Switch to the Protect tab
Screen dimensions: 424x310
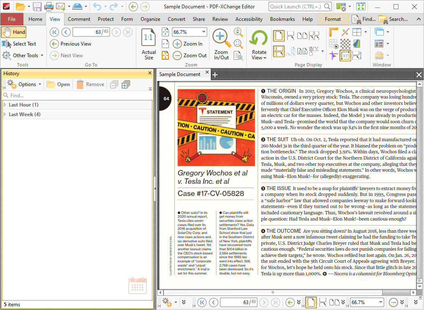pyautogui.click(x=106, y=19)
